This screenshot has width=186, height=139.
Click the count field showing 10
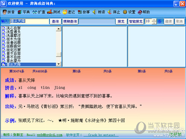click(x=148, y=21)
